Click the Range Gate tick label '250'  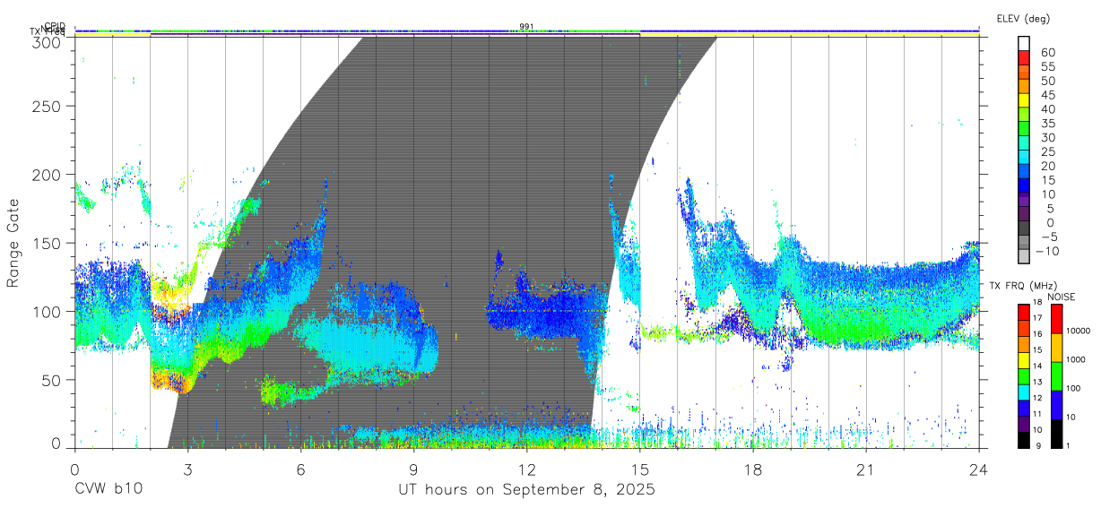(x=48, y=106)
